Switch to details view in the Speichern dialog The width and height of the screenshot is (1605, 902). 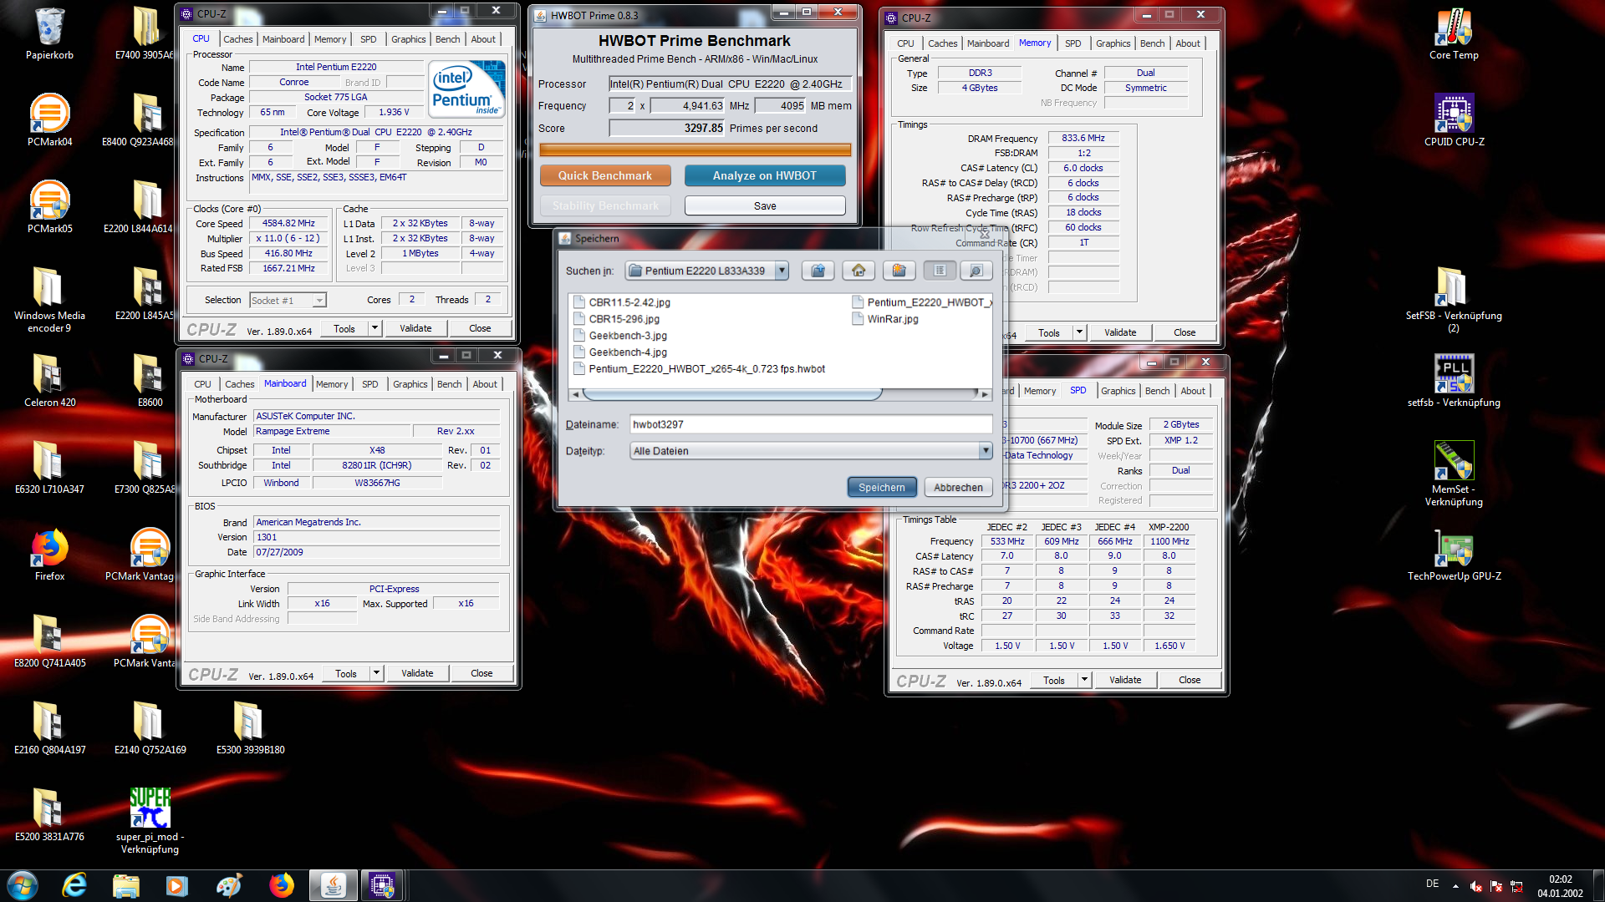pyautogui.click(x=976, y=271)
